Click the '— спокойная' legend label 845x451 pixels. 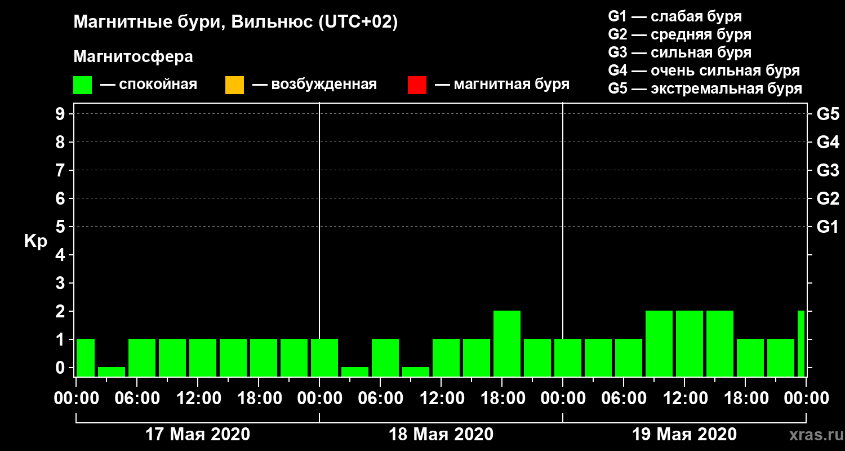coord(149,85)
